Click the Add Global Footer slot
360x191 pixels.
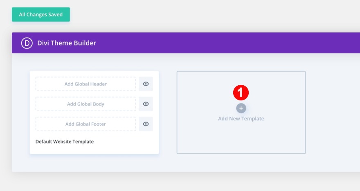point(85,124)
